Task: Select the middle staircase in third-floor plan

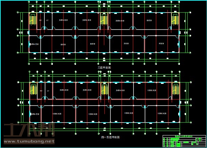Action: click(x=104, y=21)
